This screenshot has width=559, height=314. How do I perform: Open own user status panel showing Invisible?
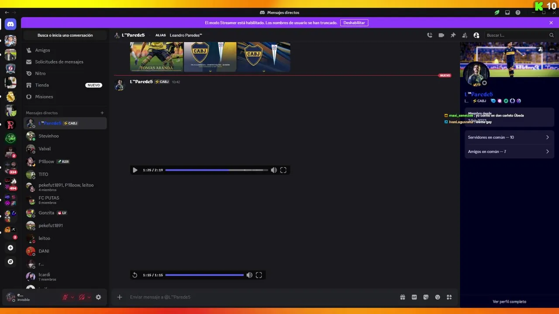31,297
